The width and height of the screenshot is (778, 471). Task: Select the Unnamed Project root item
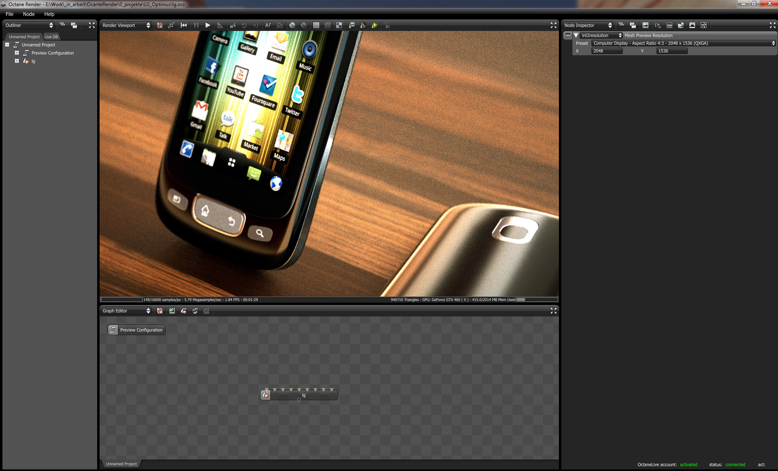(x=39, y=45)
